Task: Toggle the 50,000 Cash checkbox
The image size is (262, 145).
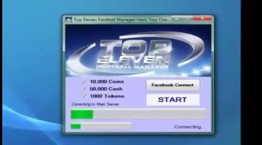Action: [x=85, y=89]
